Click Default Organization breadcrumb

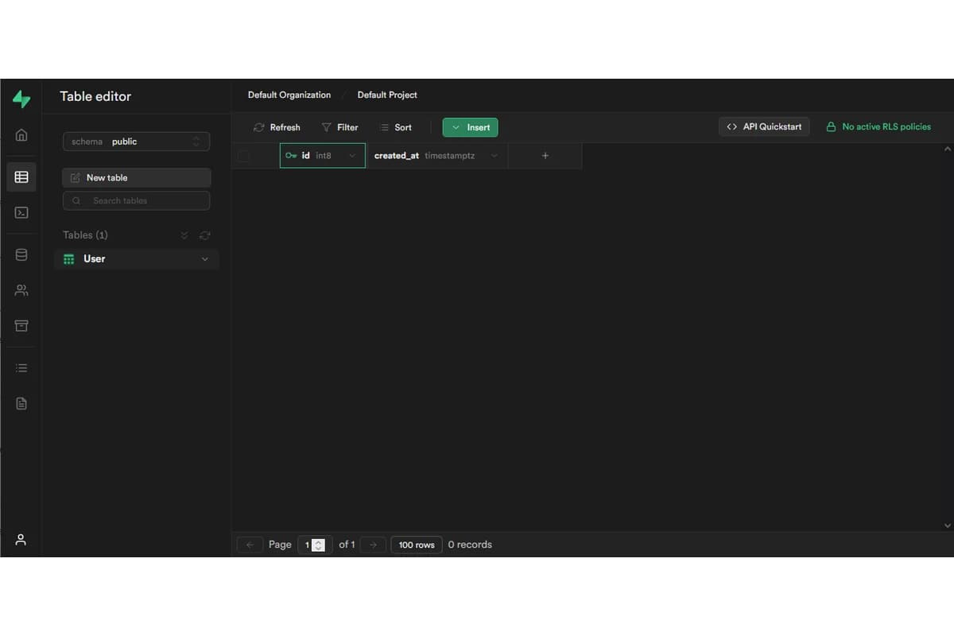point(289,95)
